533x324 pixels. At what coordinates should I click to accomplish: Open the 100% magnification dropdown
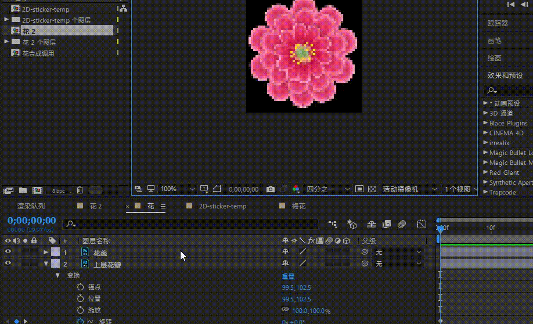click(178, 189)
